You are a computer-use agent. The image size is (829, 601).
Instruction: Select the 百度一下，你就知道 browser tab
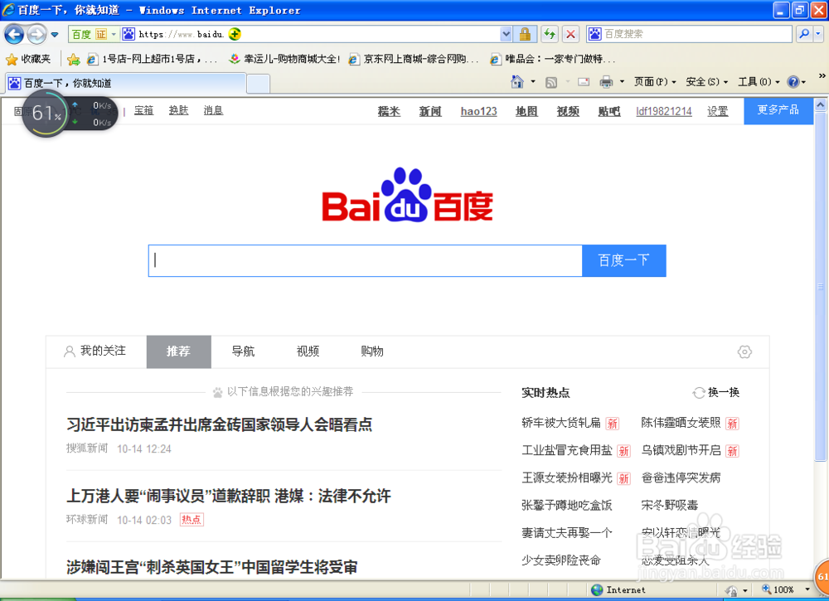pyautogui.click(x=126, y=83)
